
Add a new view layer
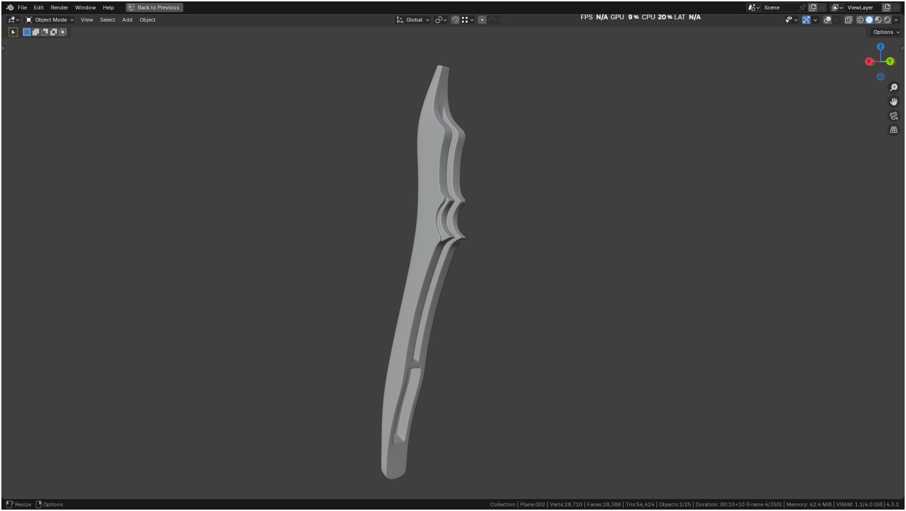pos(887,8)
